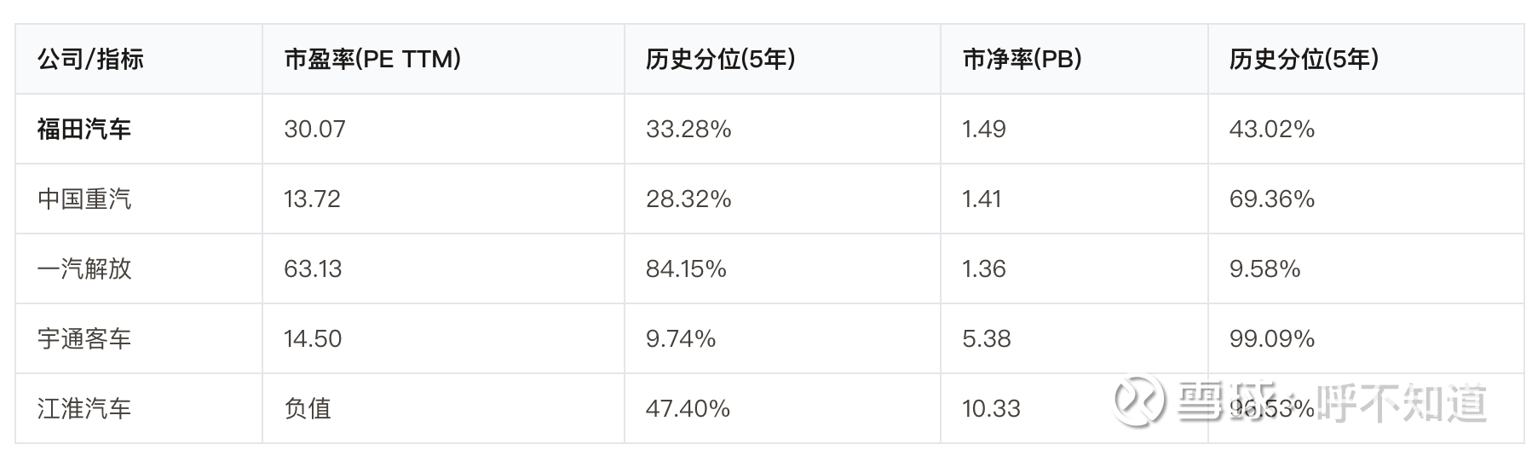Click the 福田汽车 company name cell

point(84,129)
